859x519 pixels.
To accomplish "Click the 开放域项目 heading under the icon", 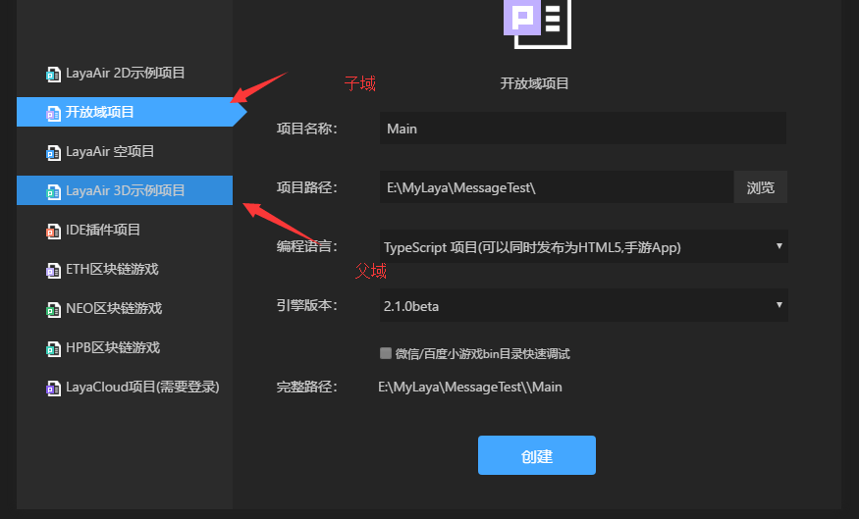I will (x=534, y=83).
